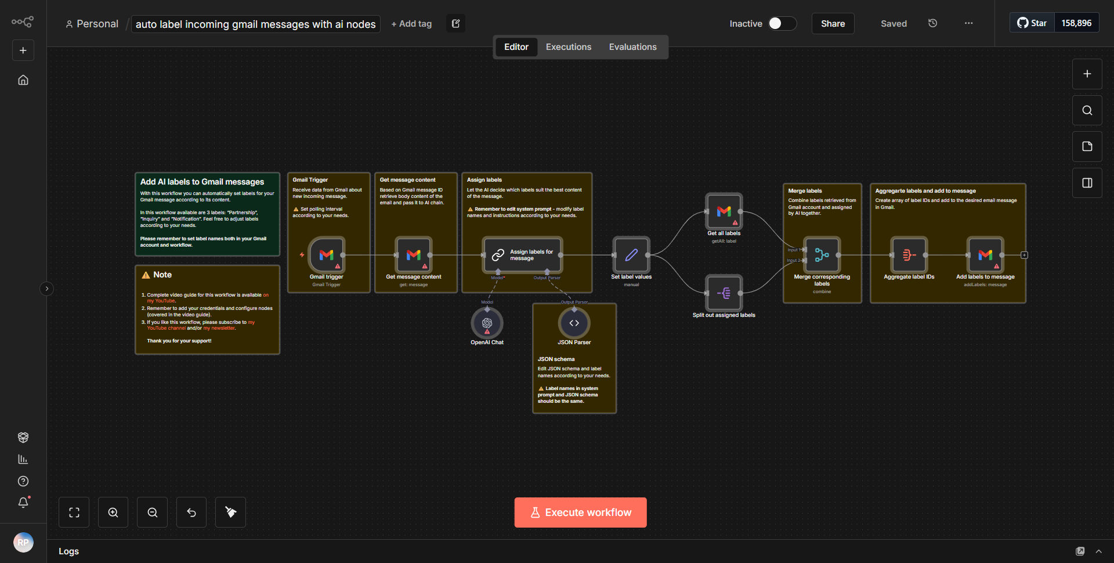1114x563 pixels.
Task: Open help via the question mark icon
Action: [23, 481]
